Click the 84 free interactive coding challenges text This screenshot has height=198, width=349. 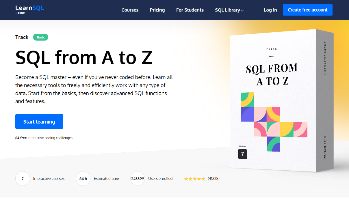[x=44, y=138]
